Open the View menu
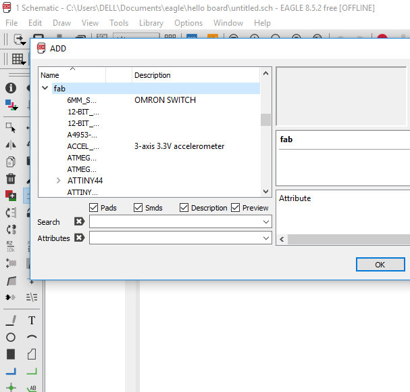 [90, 23]
